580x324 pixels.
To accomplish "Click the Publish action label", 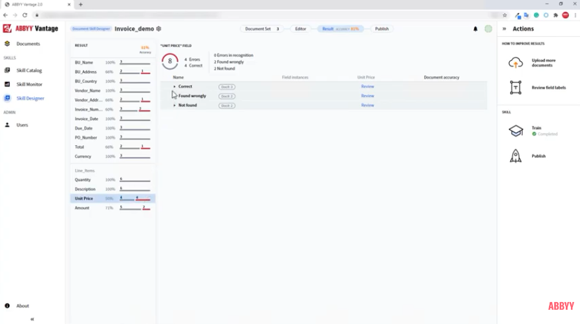I will pos(539,156).
